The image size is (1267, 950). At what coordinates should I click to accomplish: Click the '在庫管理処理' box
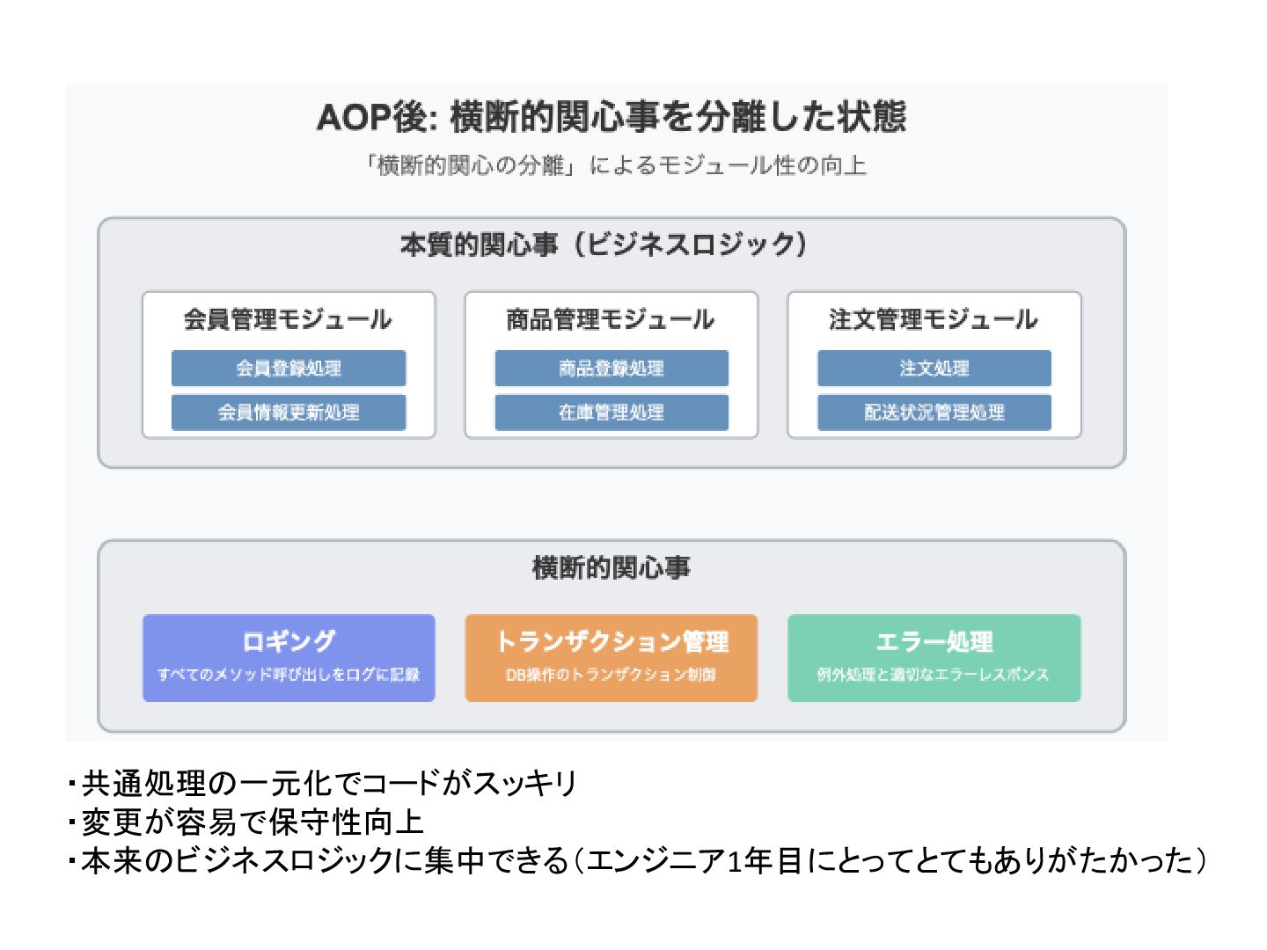point(612,413)
